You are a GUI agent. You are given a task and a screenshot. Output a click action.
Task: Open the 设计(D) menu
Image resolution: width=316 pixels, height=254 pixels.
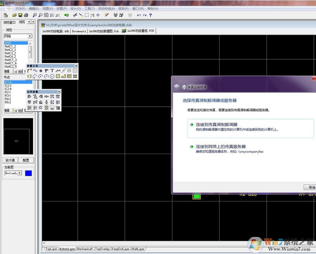coord(76,8)
